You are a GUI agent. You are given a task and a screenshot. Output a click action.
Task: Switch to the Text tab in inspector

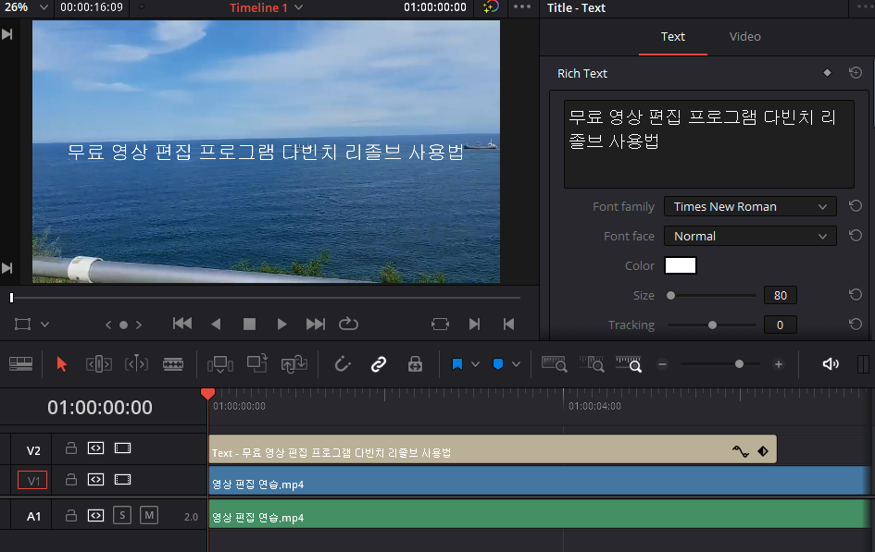pos(673,37)
